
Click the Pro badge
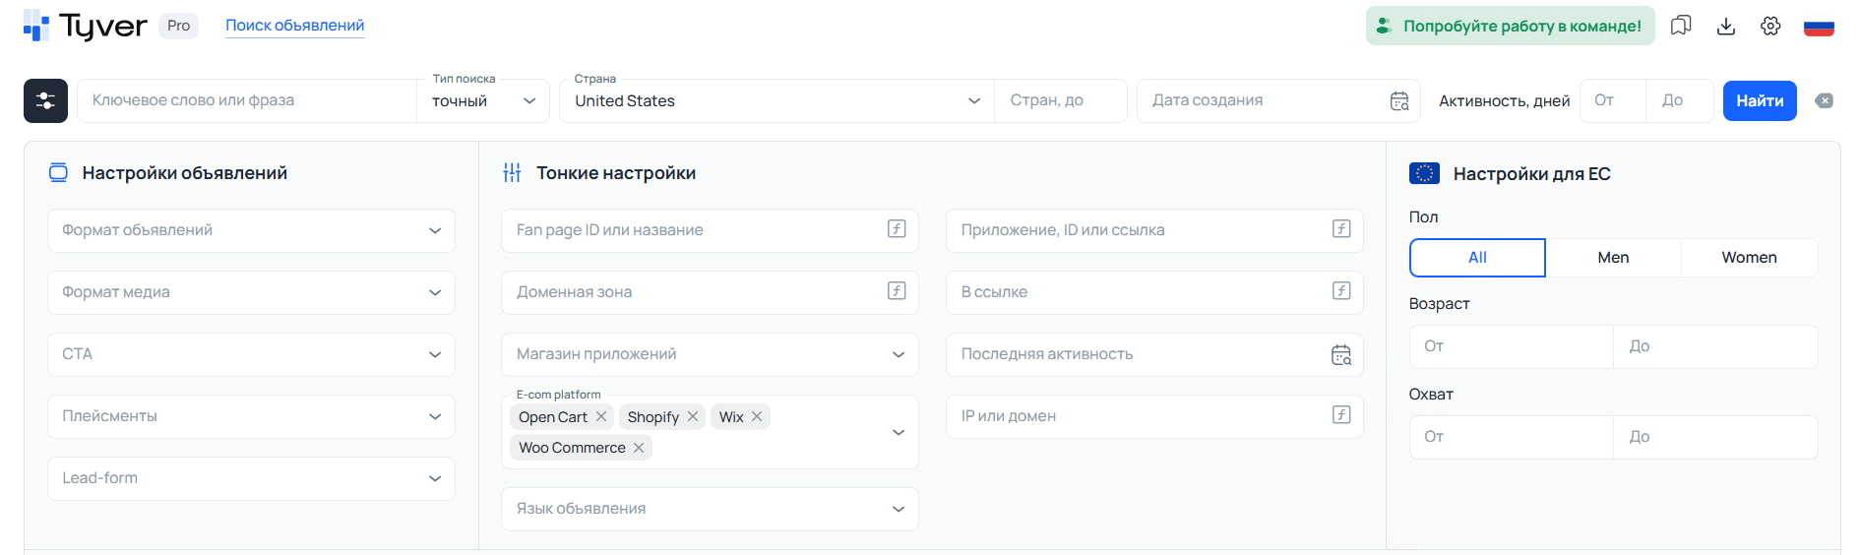click(x=178, y=26)
